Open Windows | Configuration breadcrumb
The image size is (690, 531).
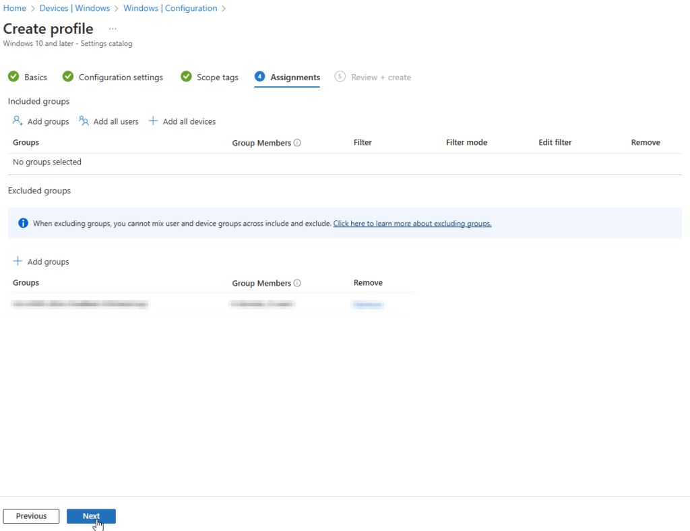[x=170, y=8]
